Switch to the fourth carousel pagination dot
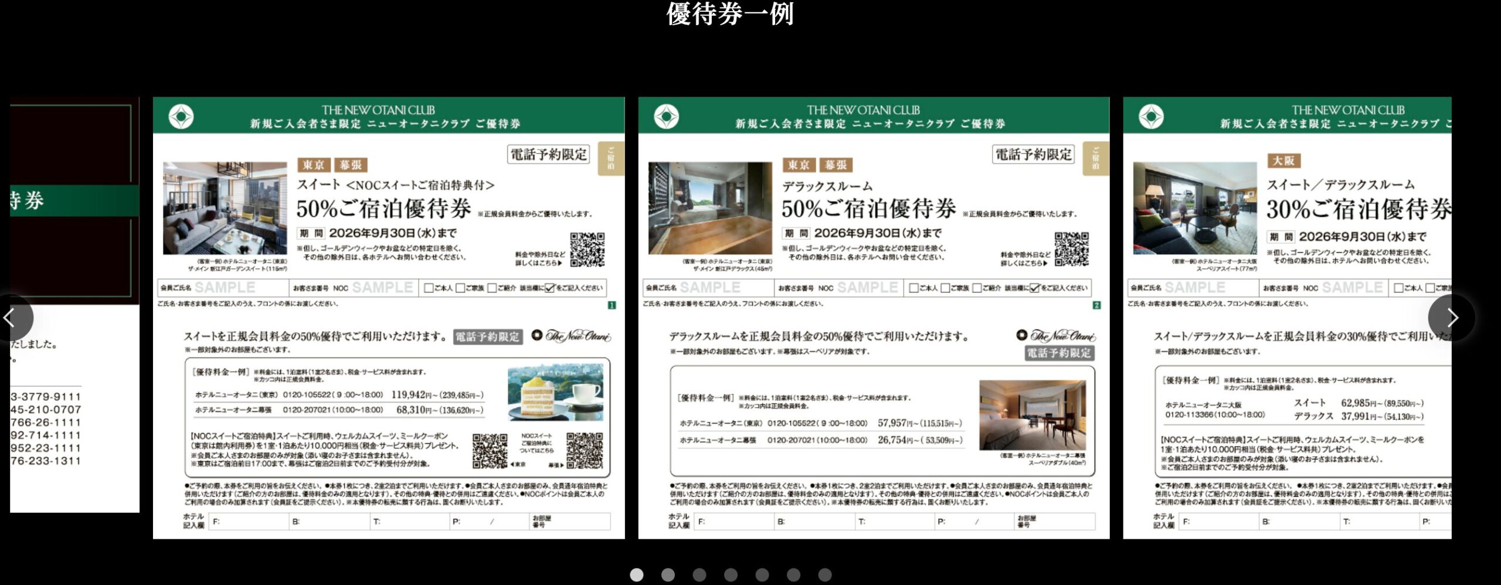 (x=731, y=575)
